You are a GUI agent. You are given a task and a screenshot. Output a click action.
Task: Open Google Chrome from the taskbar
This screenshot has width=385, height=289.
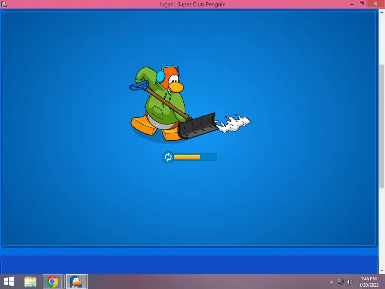(x=52, y=281)
